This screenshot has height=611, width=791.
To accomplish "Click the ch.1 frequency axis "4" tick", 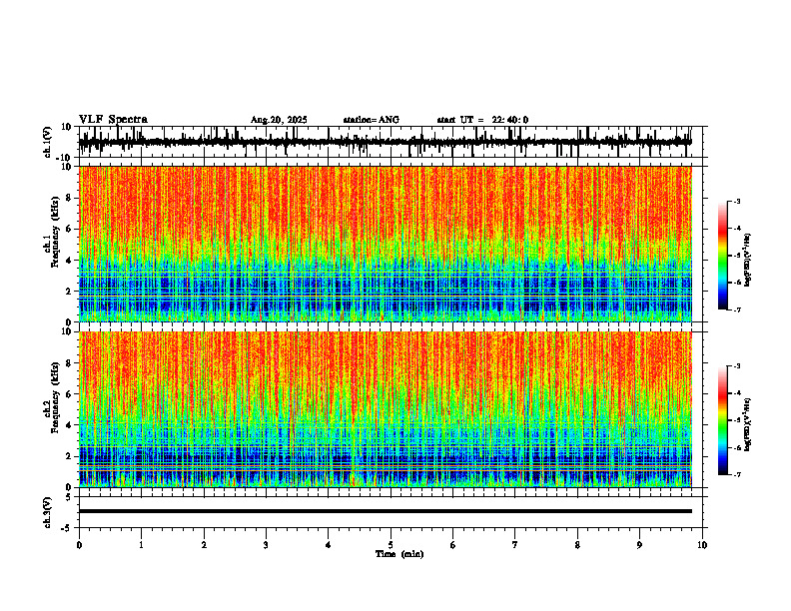I will tap(70, 261).
